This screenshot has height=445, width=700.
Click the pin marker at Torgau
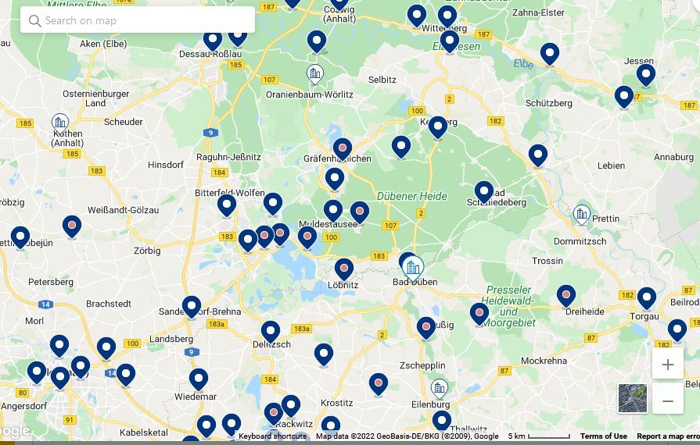pyautogui.click(x=647, y=298)
